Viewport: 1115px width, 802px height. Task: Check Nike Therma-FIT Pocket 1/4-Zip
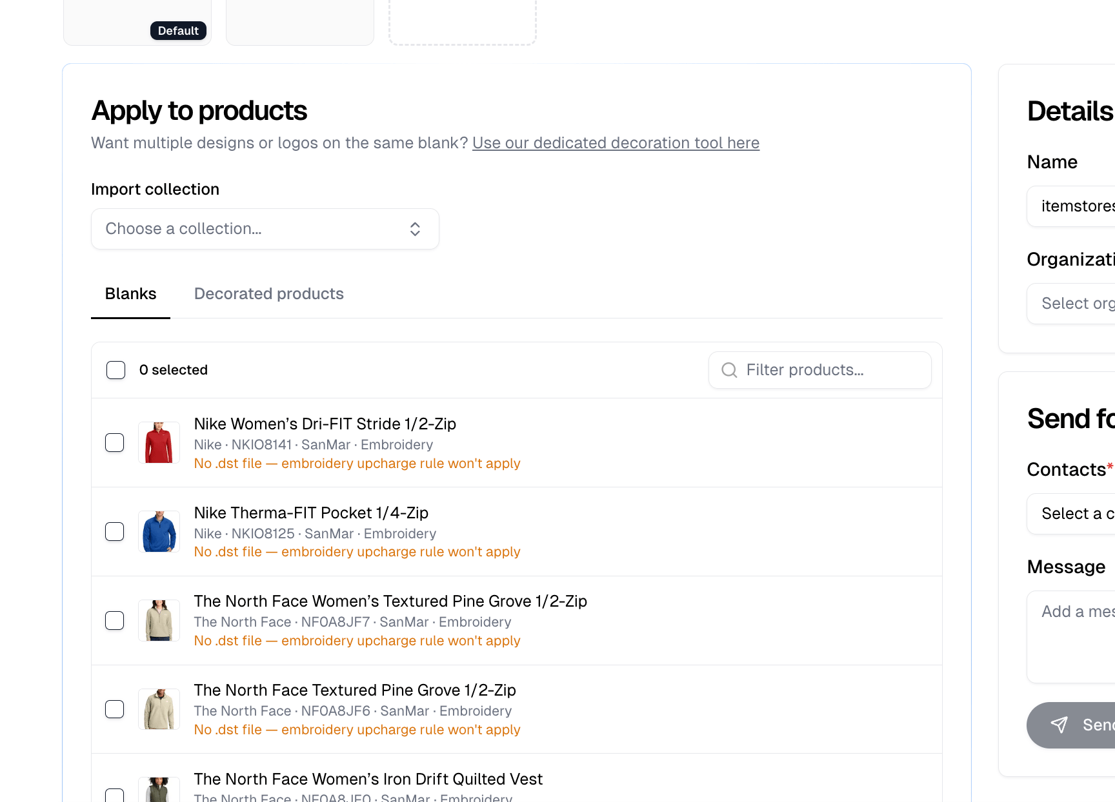click(115, 532)
